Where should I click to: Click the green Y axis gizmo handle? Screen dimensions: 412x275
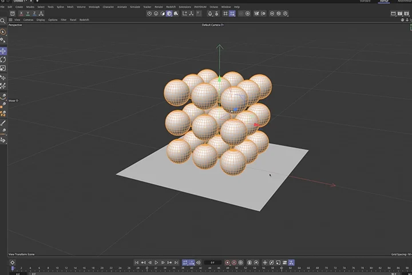pos(220,78)
